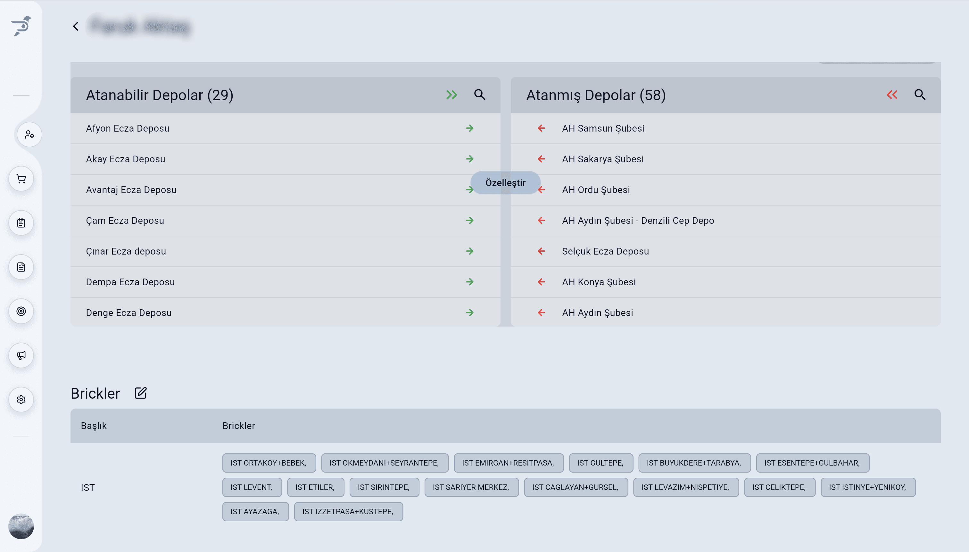
Task: Open the megaphone announcements sidebar icon
Action: 21,355
